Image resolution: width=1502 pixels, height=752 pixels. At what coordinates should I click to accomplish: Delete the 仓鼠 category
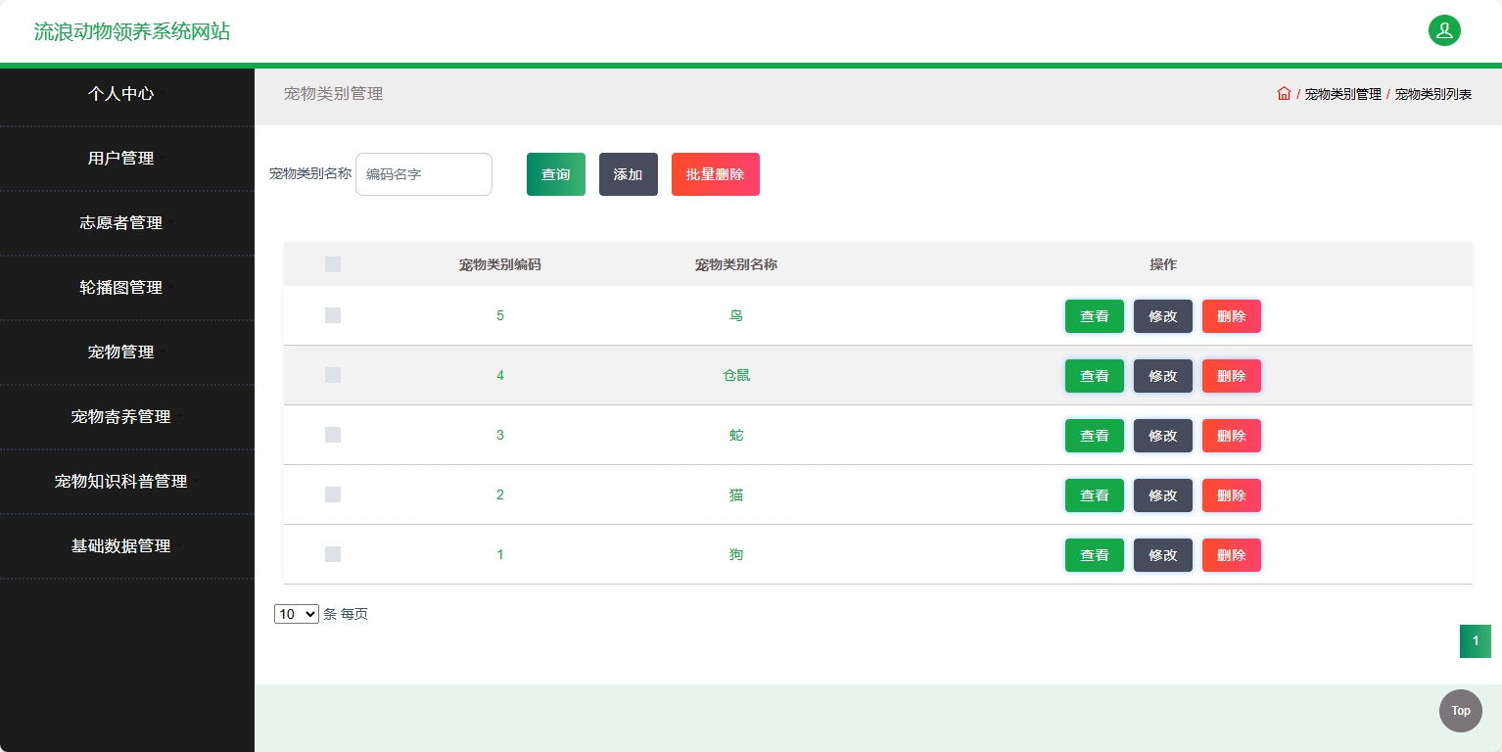click(1232, 376)
